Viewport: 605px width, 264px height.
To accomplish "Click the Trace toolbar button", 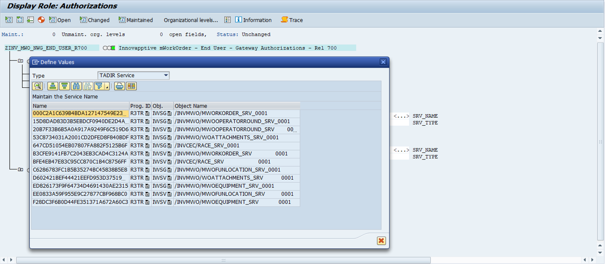I will (291, 20).
